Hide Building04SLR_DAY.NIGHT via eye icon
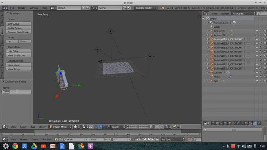267x150 pixels. pyautogui.click(x=257, y=52)
